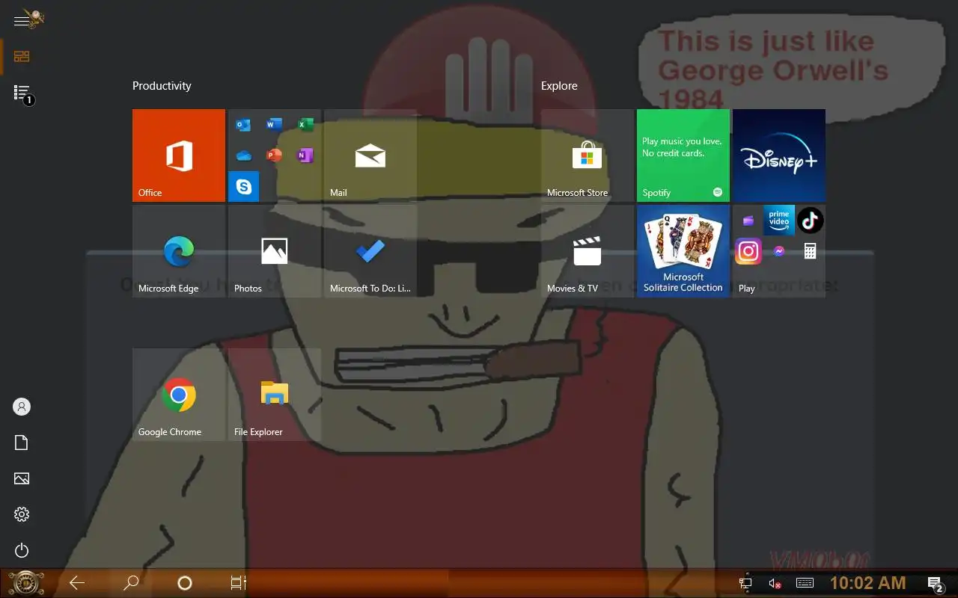Viewport: 958px width, 598px height.
Task: Show the touch keyboard
Action: tap(805, 583)
